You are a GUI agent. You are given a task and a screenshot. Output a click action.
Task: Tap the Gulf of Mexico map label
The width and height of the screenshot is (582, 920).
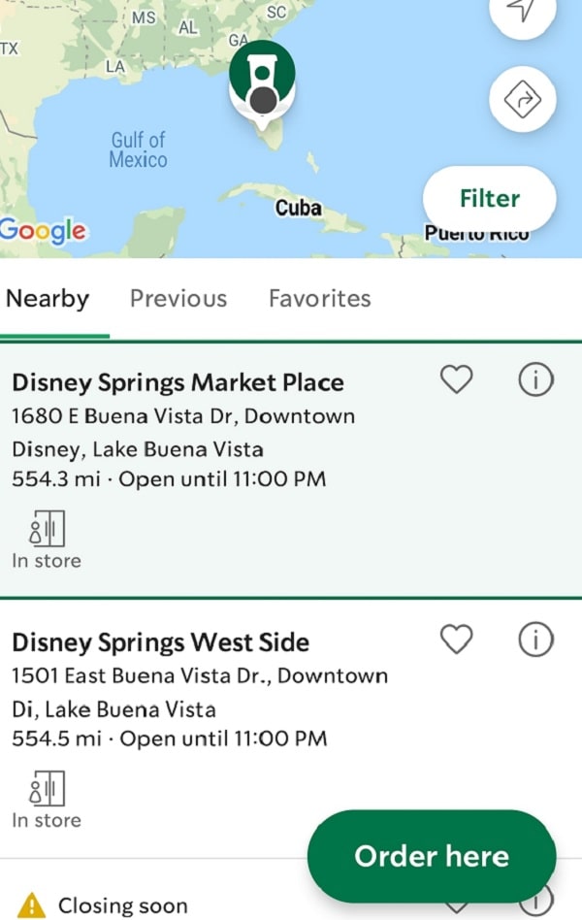click(x=139, y=149)
